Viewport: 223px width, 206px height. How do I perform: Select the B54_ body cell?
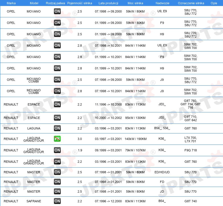[x=162, y=201]
